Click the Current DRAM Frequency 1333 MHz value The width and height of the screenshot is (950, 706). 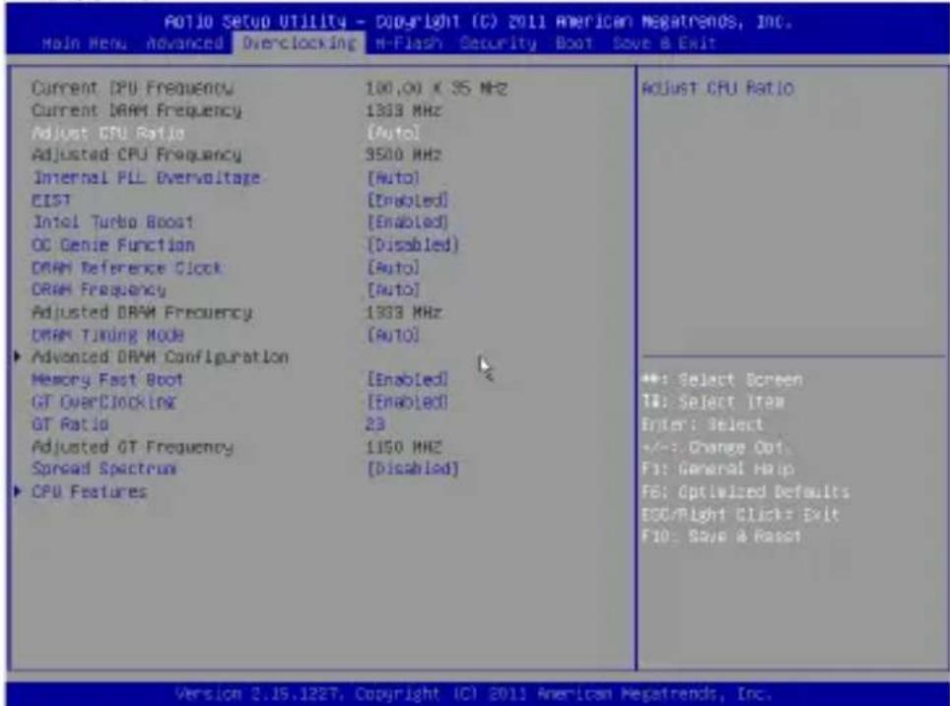[403, 111]
